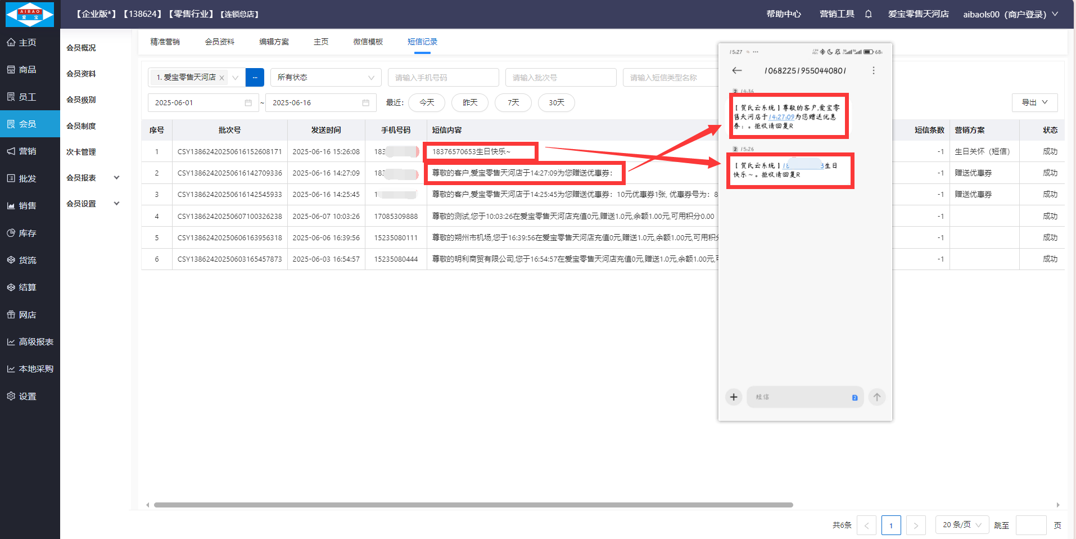
Task: Click the 导出 export button
Action: pyautogui.click(x=1034, y=102)
